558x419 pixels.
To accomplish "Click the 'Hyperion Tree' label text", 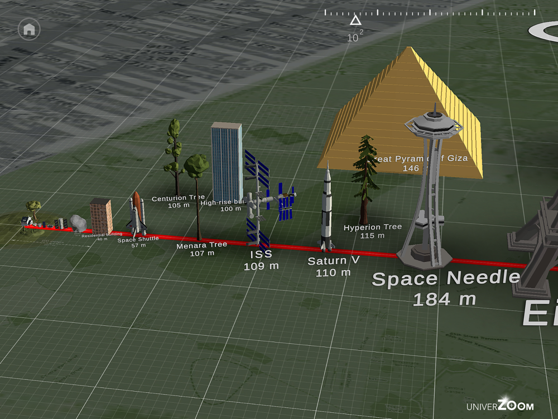I will (x=373, y=227).
